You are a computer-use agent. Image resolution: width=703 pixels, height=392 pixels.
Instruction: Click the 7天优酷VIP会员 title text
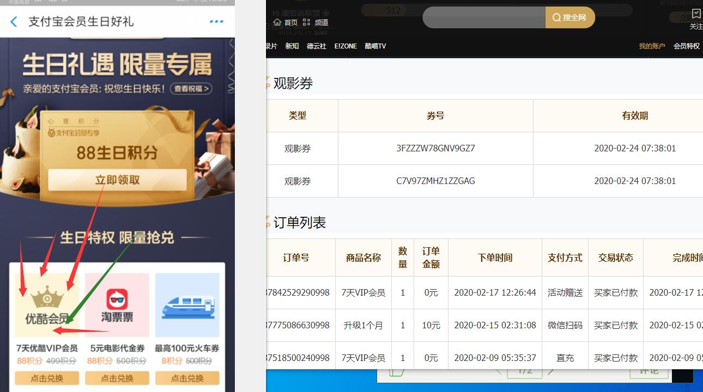pyautogui.click(x=47, y=348)
